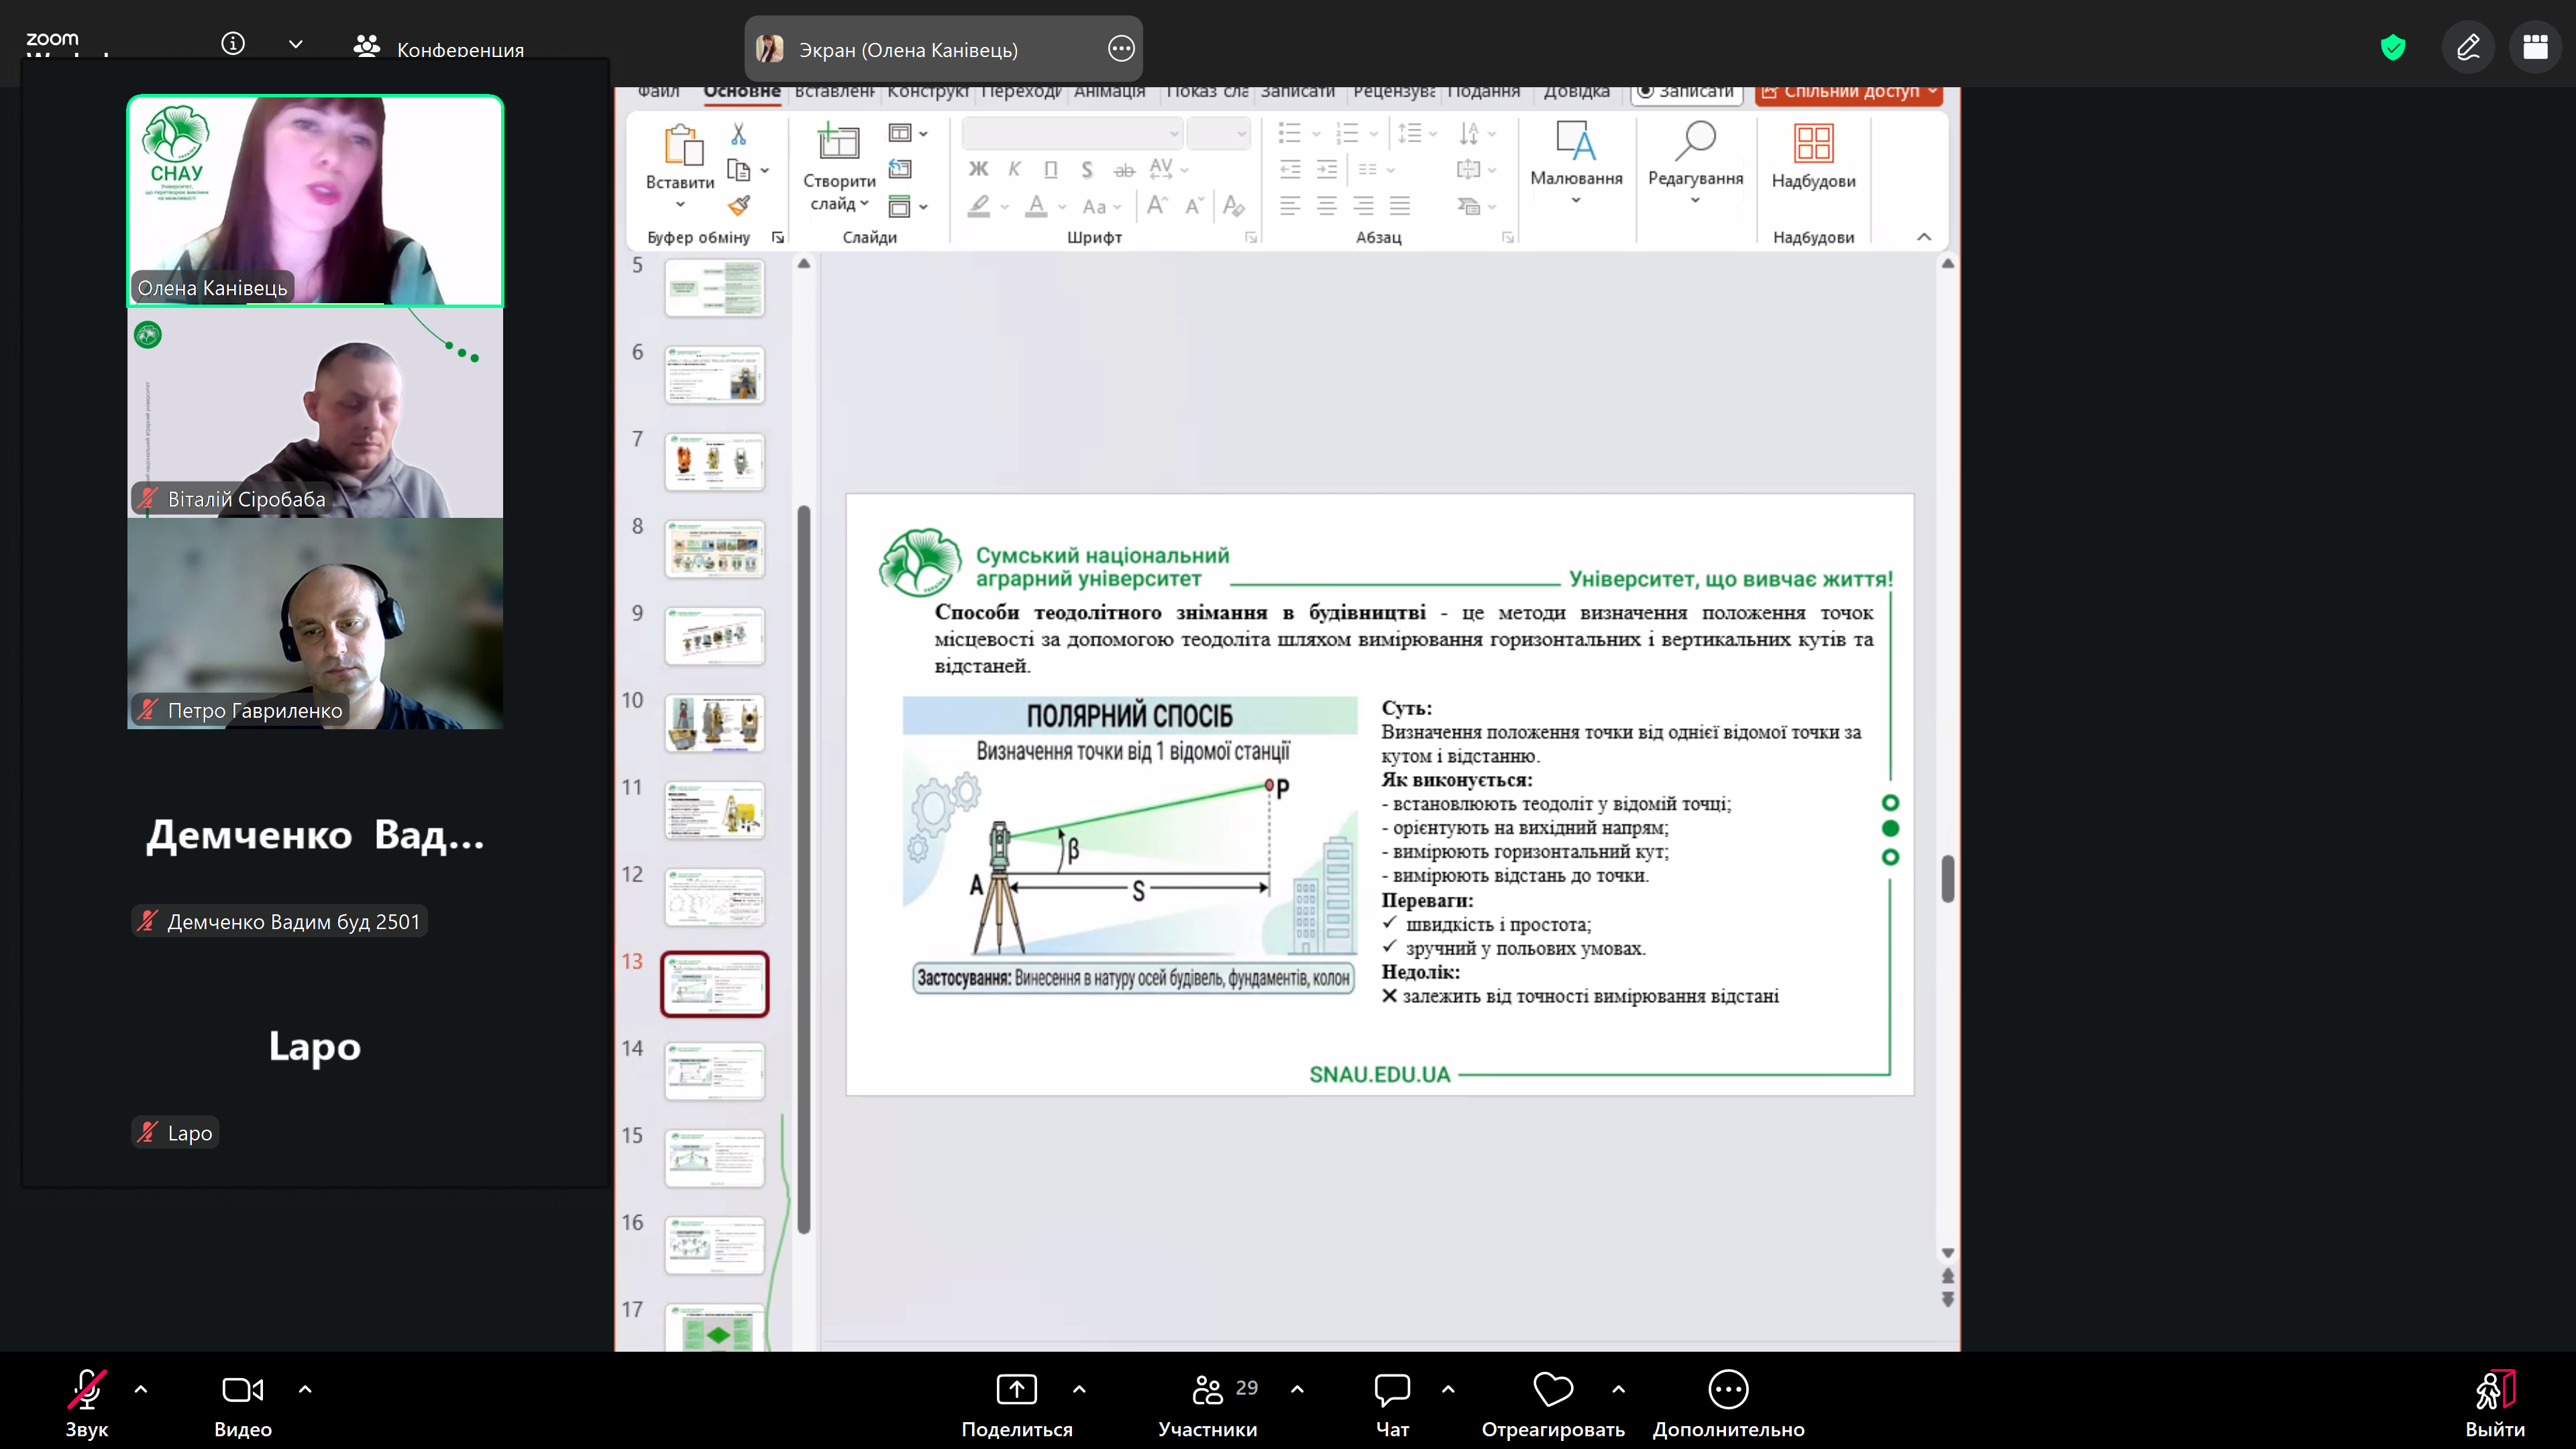
Task: Click Олена Канівець video tile
Action: [315, 200]
